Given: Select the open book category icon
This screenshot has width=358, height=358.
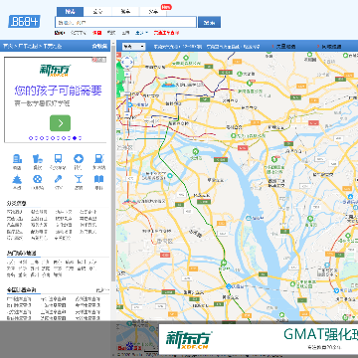Looking at the screenshot, I should [98, 179].
